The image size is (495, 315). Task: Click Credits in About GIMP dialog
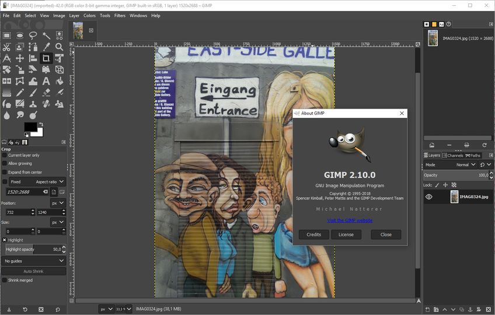(314, 235)
